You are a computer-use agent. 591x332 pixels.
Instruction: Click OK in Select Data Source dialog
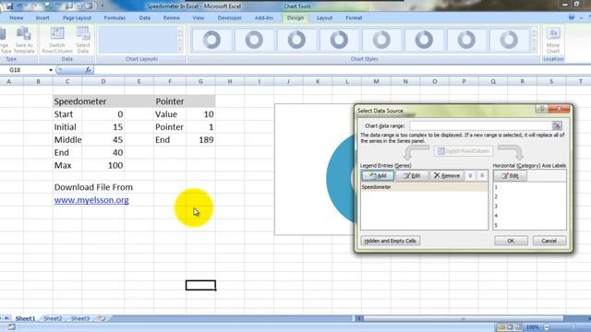pos(511,241)
